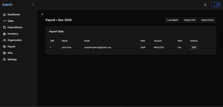The height and width of the screenshot is (107, 223).
Task: Click the Actions column header
Action: (x=194, y=41)
